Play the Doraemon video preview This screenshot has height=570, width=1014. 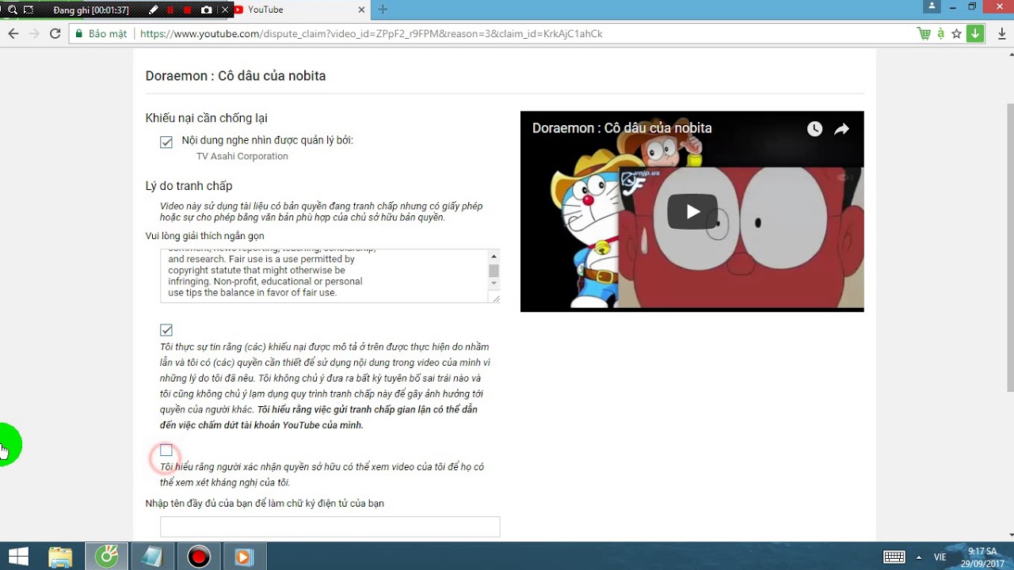pos(692,211)
